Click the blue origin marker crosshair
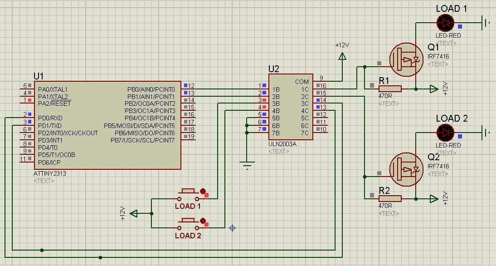This screenshot has height=266, width=496. (232, 228)
